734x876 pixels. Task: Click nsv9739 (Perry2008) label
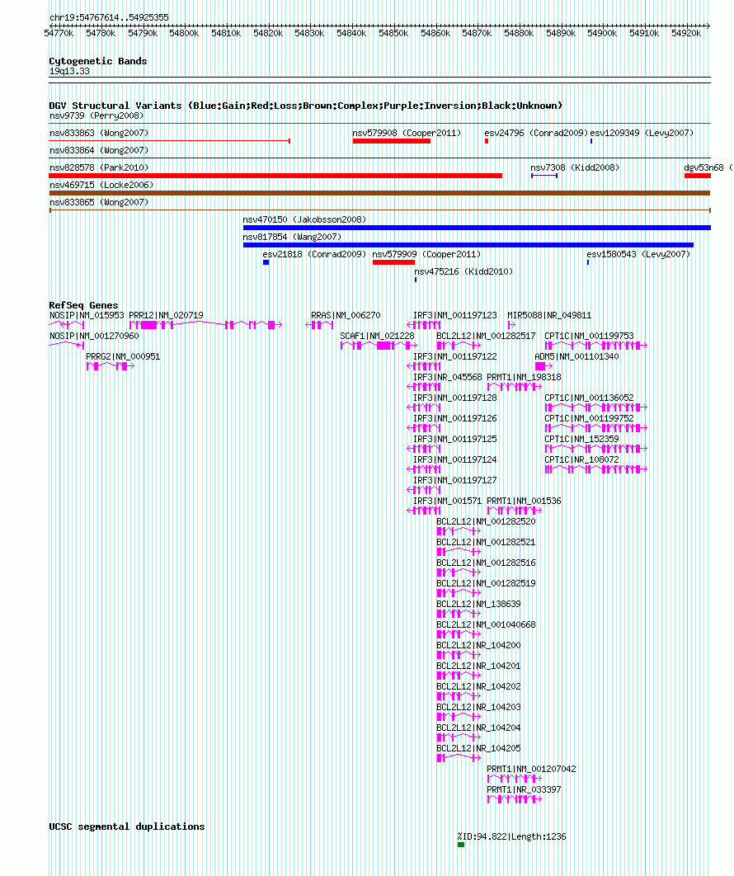(x=96, y=115)
